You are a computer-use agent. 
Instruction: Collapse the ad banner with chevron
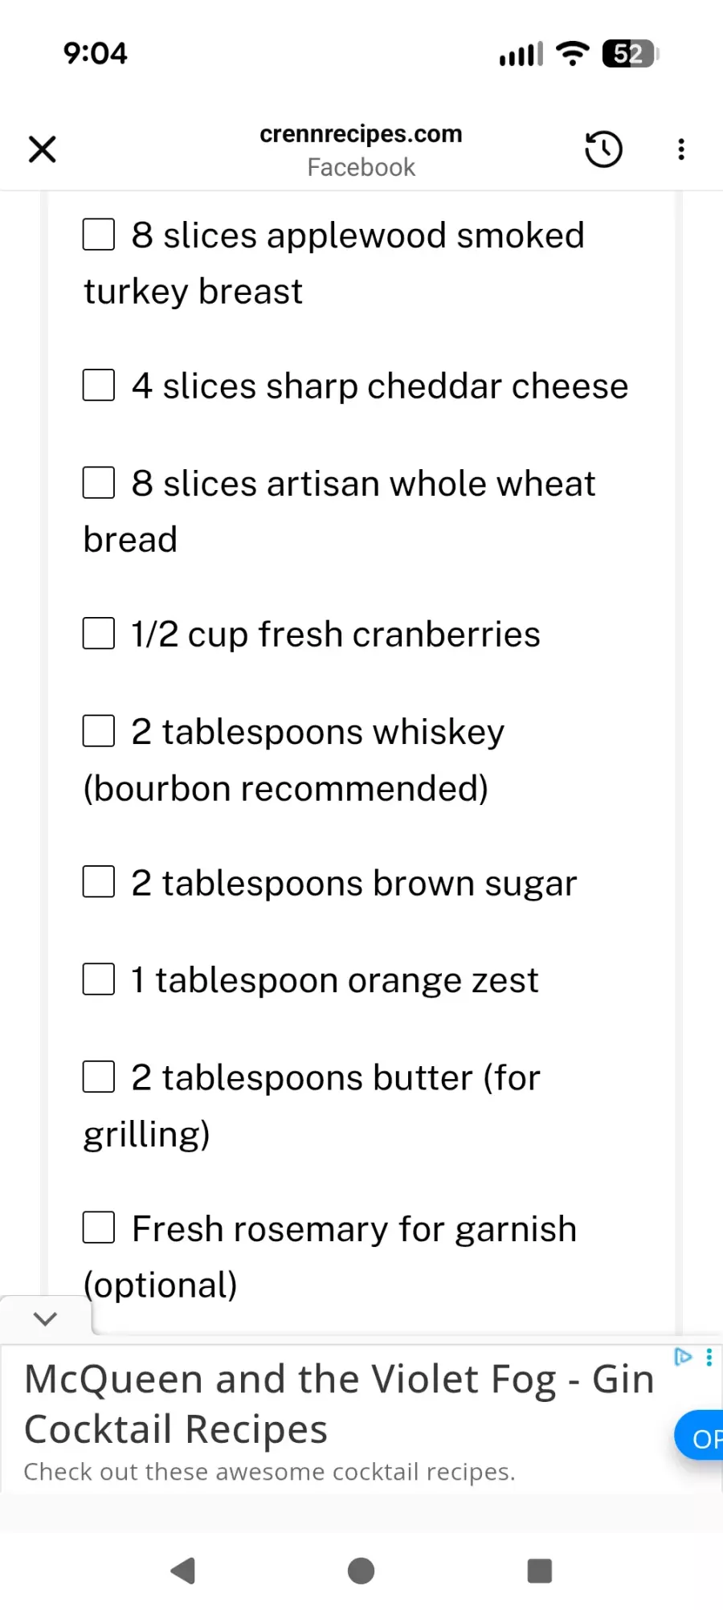[x=46, y=1318]
